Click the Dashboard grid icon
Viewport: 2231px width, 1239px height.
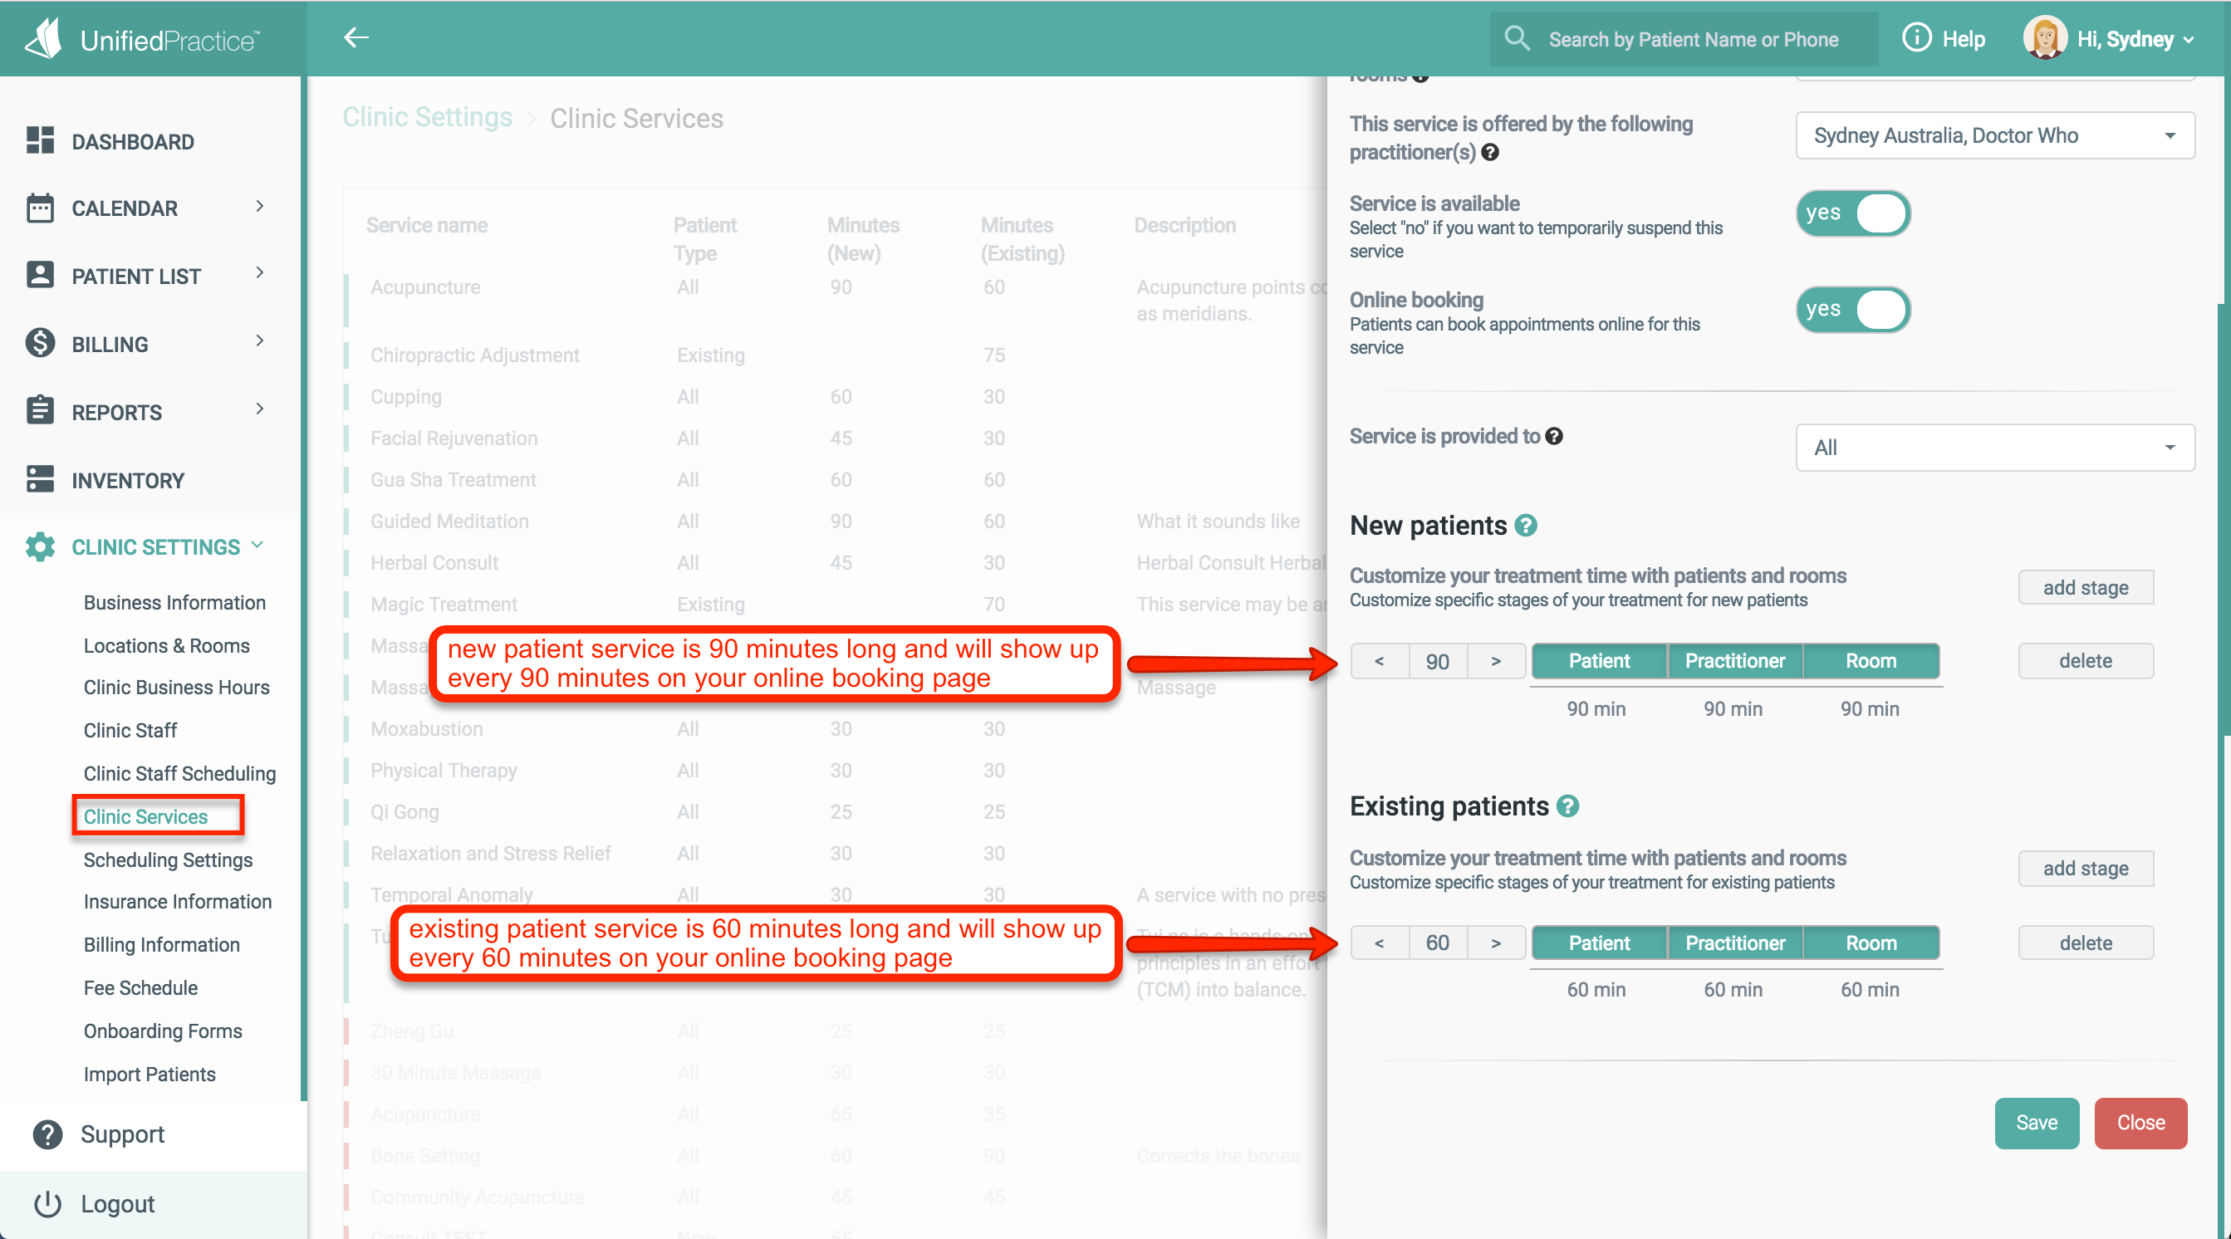click(40, 140)
